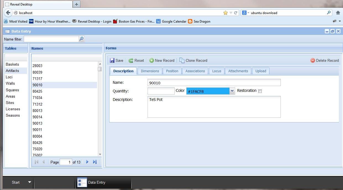This screenshot has width=343, height=190.
Task: Click the name filter search magnifier
Action: pyautogui.click(x=81, y=39)
